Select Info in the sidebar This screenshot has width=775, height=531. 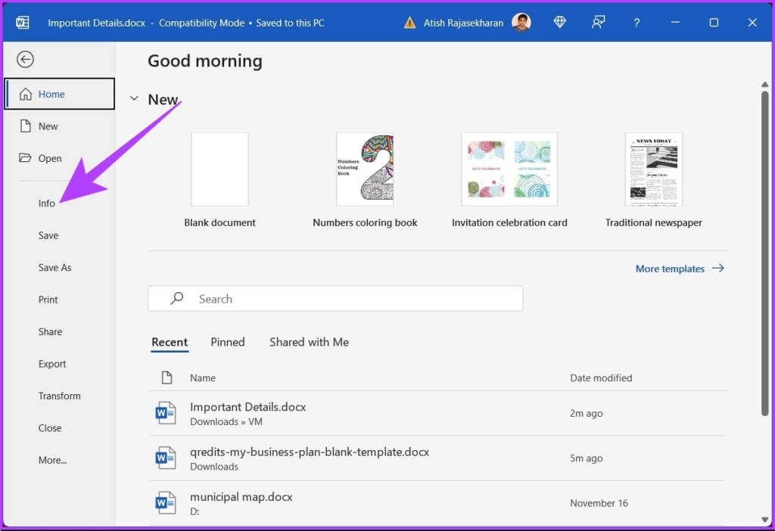(47, 203)
